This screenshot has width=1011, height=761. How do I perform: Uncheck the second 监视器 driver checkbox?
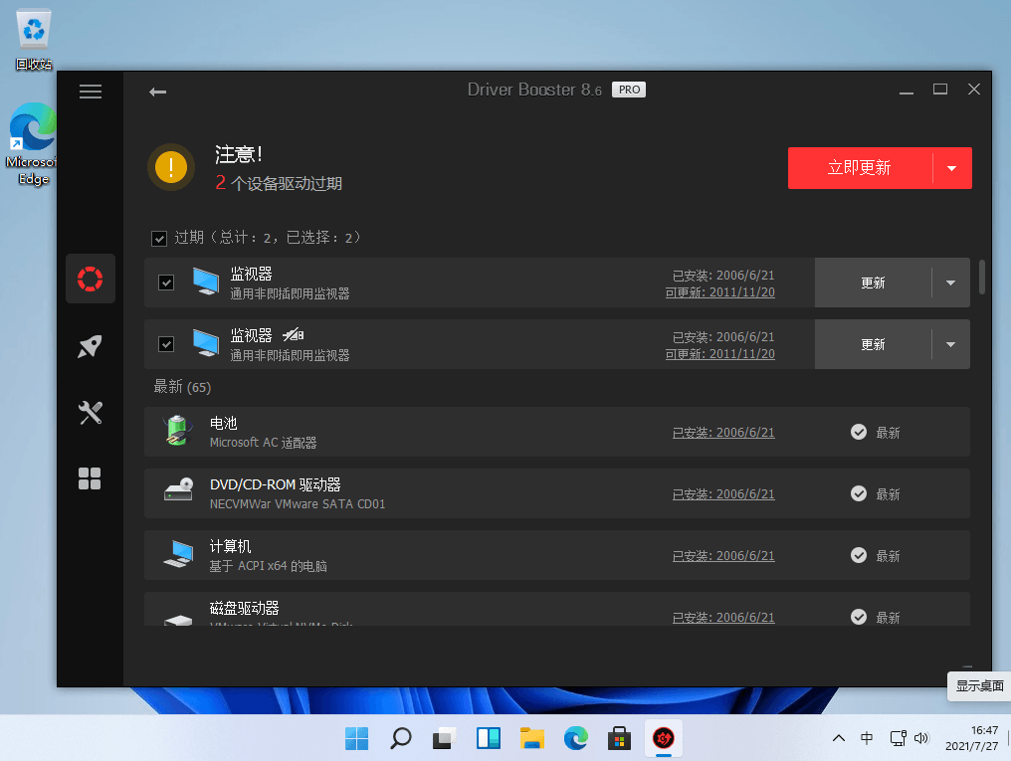click(x=166, y=344)
